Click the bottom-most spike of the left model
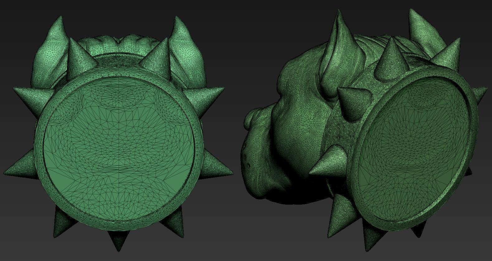This screenshot has height=261, width=492. point(118,240)
